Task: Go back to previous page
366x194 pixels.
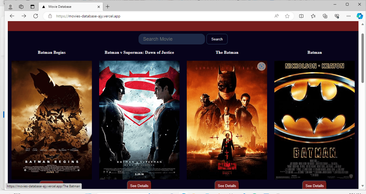Action: tap(12, 16)
